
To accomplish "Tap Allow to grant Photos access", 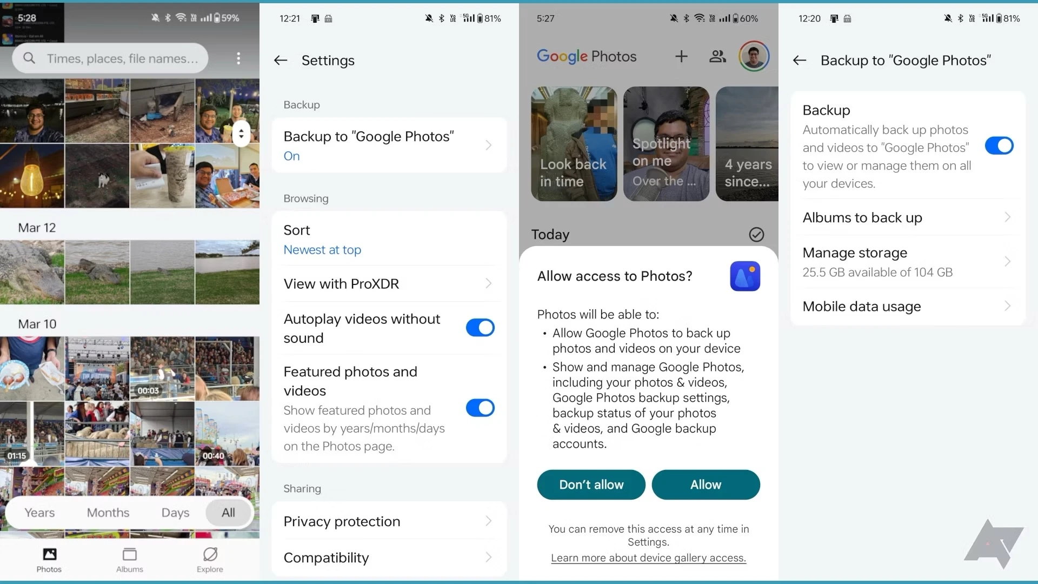I will (x=705, y=484).
